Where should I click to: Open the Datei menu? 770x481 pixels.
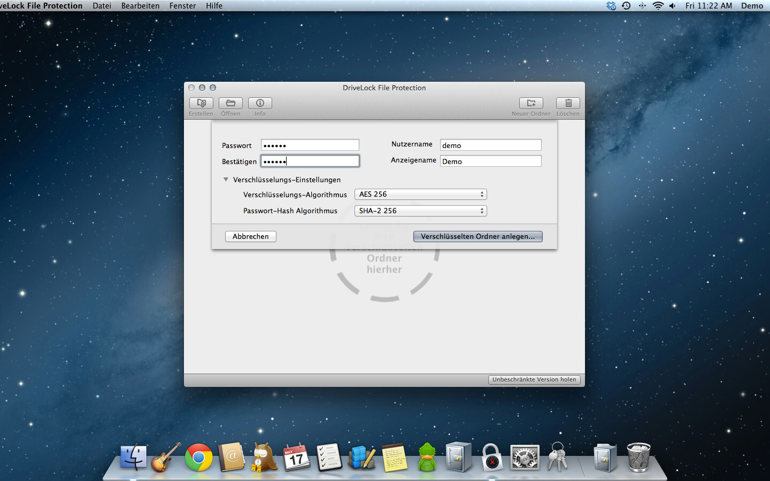[102, 5]
